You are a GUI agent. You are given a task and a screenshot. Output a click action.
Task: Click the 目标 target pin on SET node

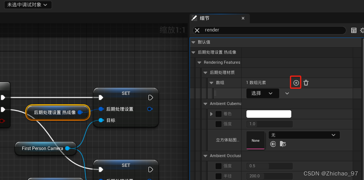[101, 120]
